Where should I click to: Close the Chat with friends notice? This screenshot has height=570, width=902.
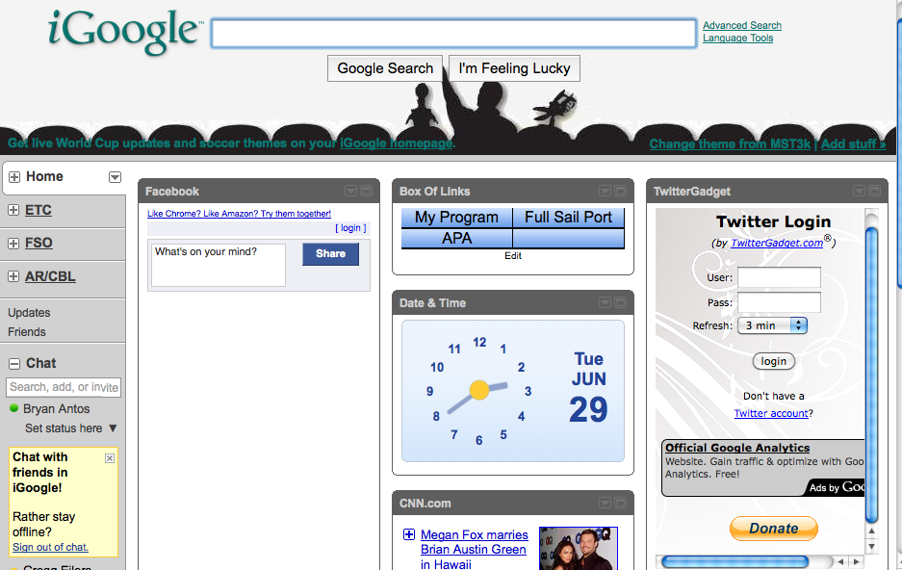pos(110,458)
